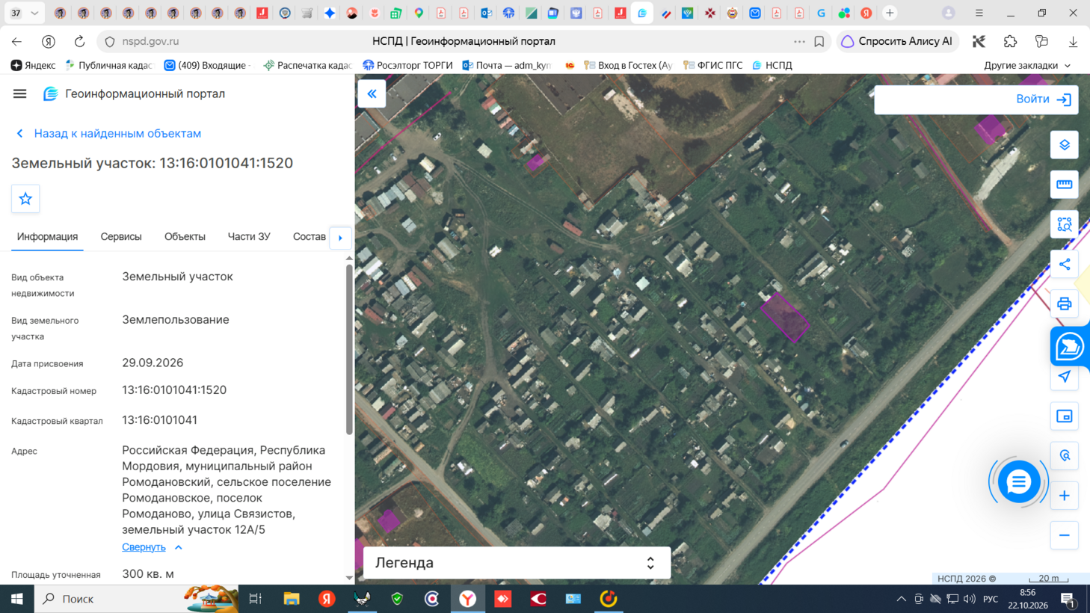Open the round chat support bubble

pyautogui.click(x=1018, y=482)
